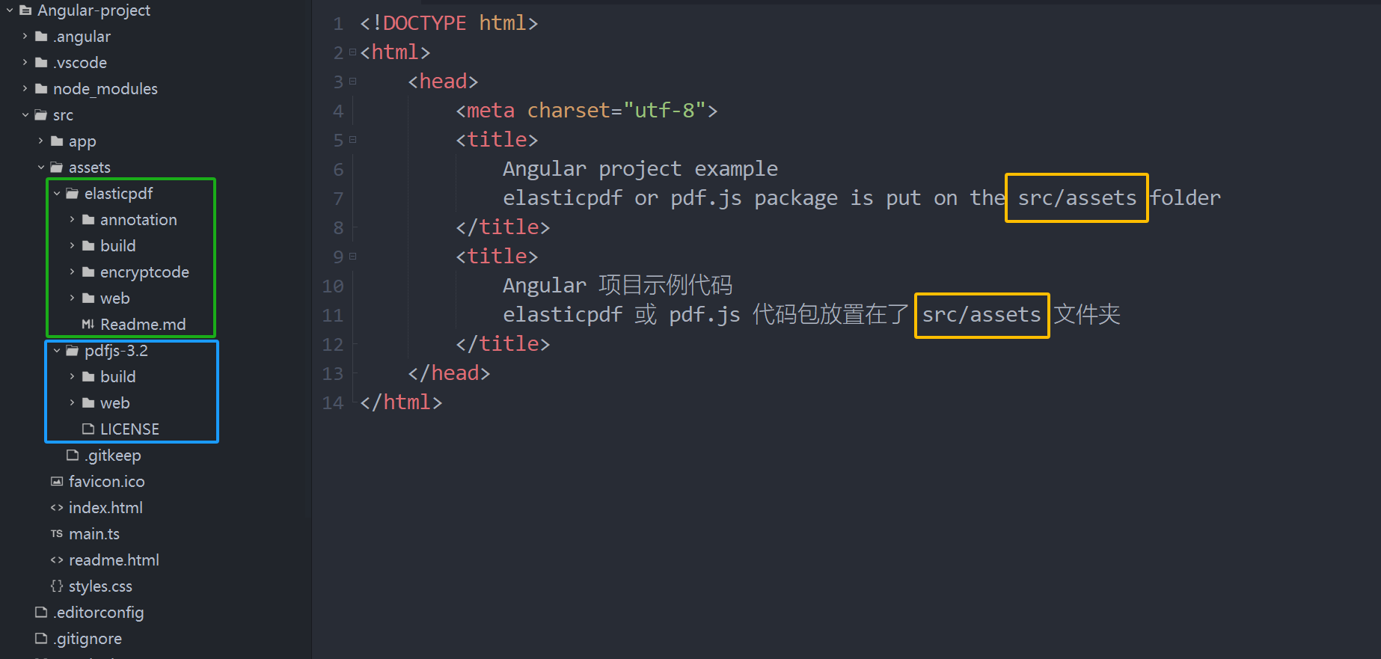Viewport: 1381px width, 659px height.
Task: Click the code brackets icon beside index.html
Action: tap(57, 507)
